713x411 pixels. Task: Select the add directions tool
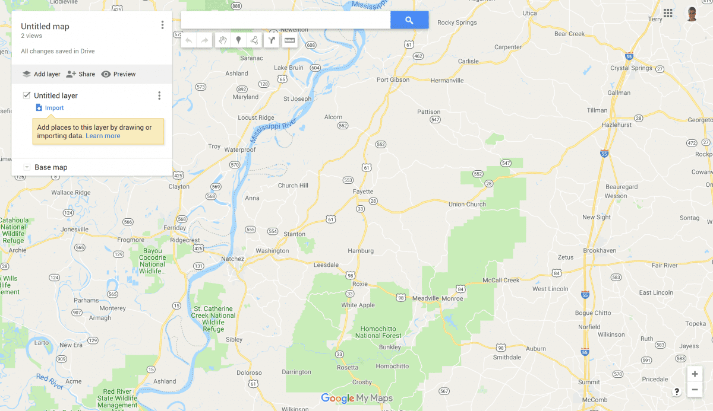point(272,40)
